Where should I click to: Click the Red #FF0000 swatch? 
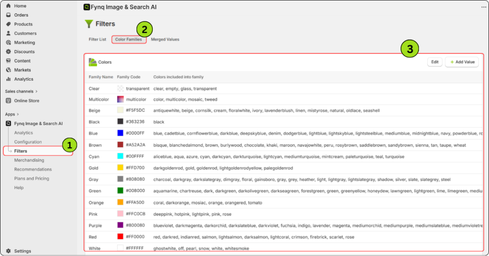120,237
